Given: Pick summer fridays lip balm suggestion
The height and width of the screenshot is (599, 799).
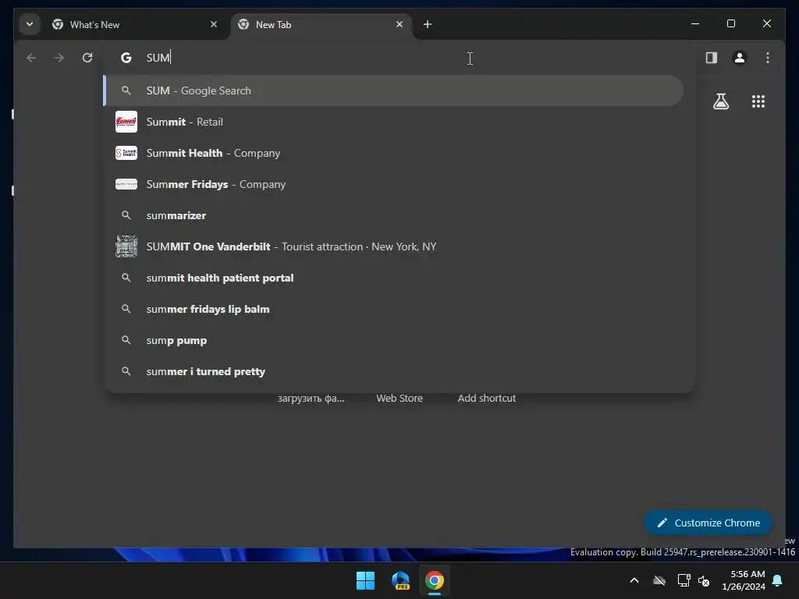Looking at the screenshot, I should tap(393, 309).
